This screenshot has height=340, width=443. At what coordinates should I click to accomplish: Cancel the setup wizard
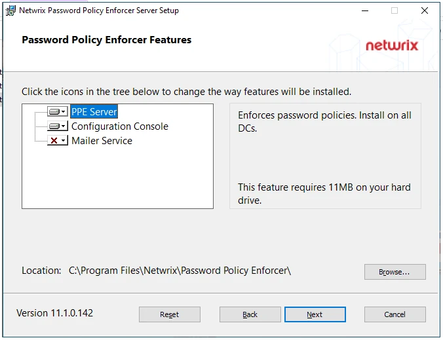pos(395,314)
